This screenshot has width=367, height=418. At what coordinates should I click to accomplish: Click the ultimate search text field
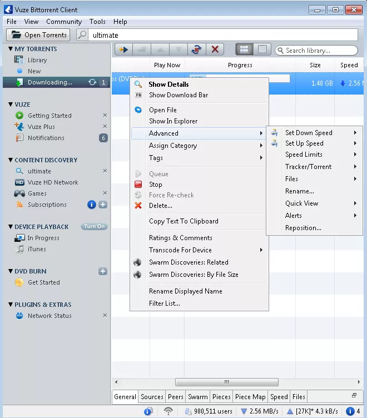coord(223,35)
